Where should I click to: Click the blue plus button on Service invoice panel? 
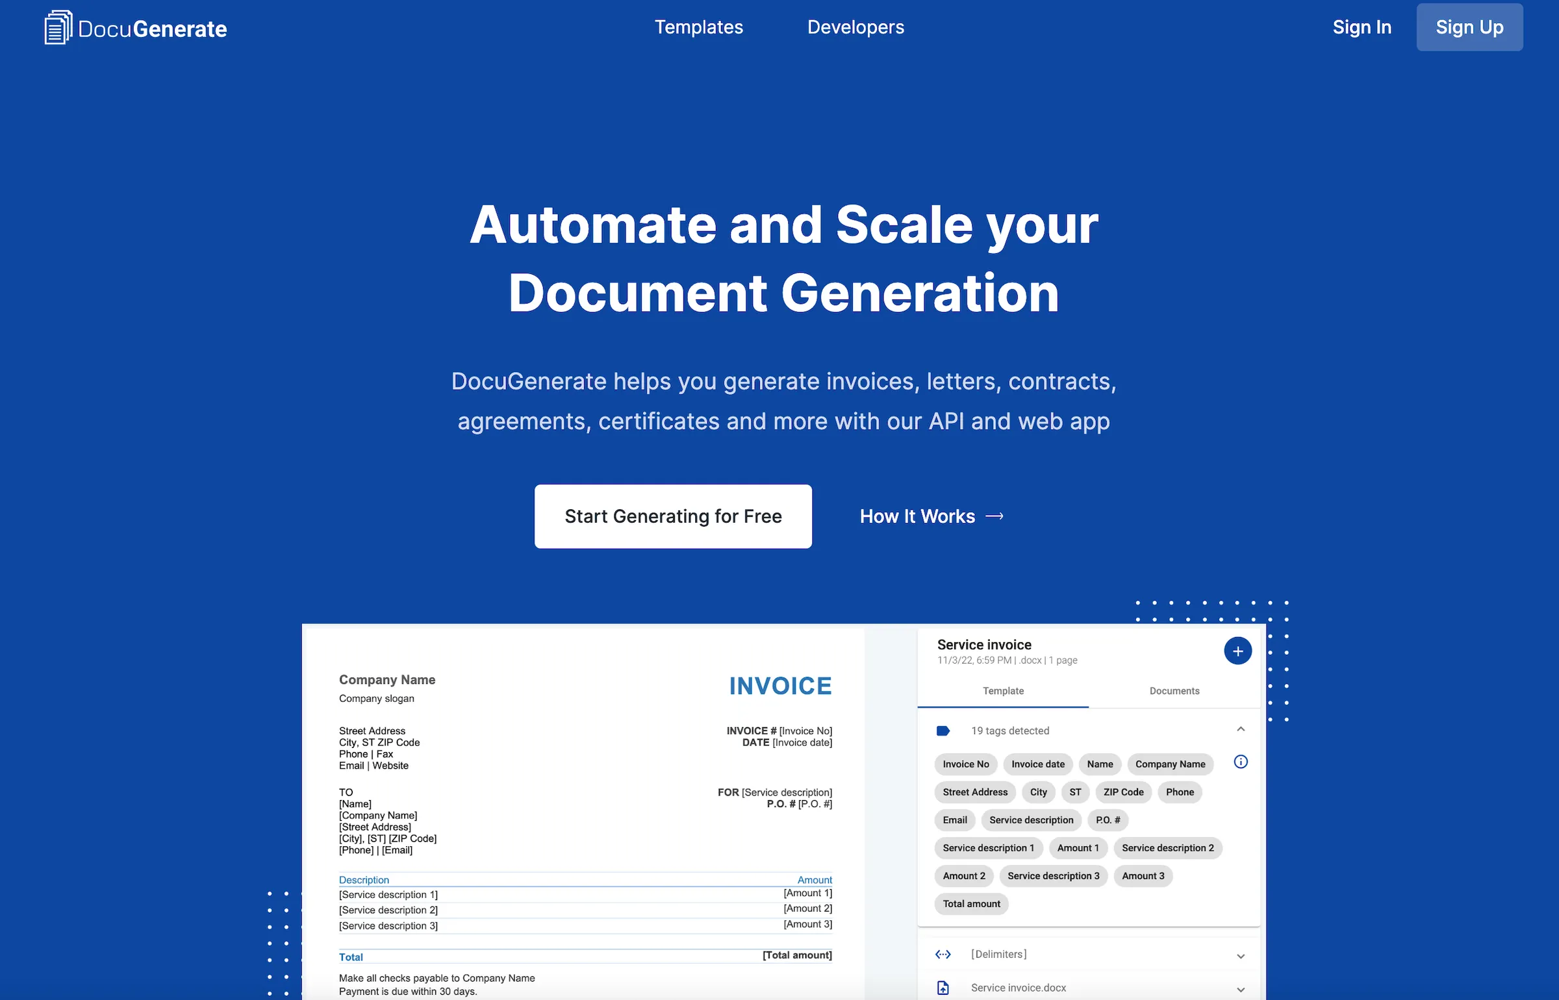tap(1237, 650)
